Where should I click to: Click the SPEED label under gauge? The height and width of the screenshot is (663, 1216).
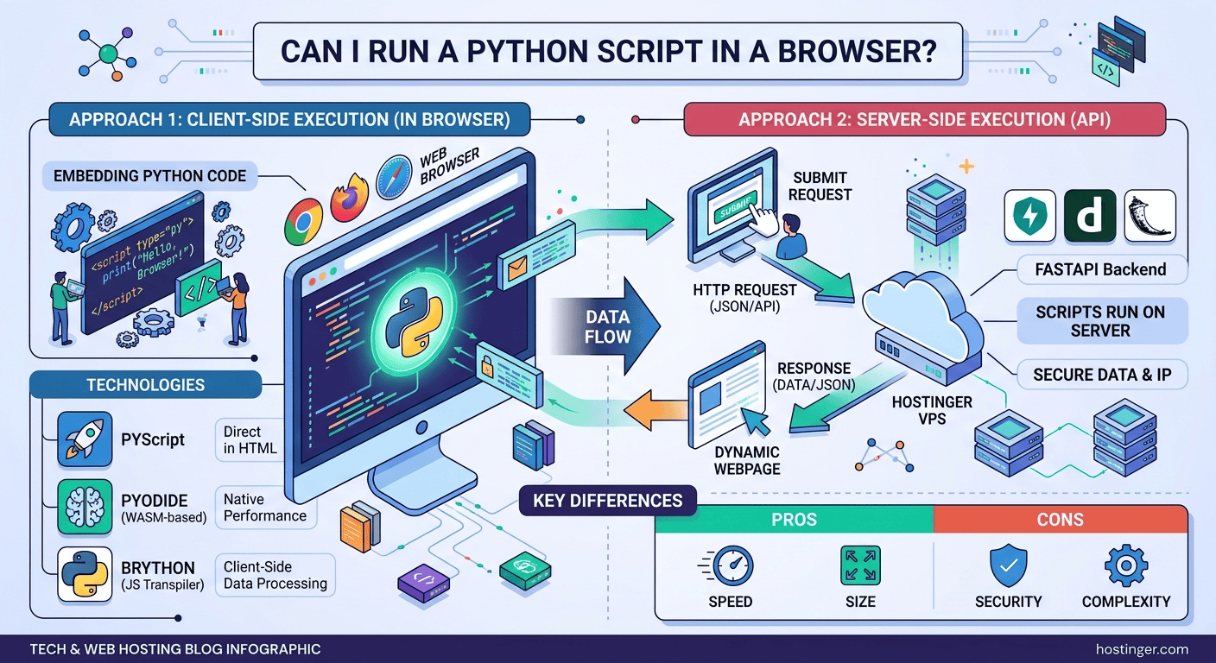(x=730, y=602)
